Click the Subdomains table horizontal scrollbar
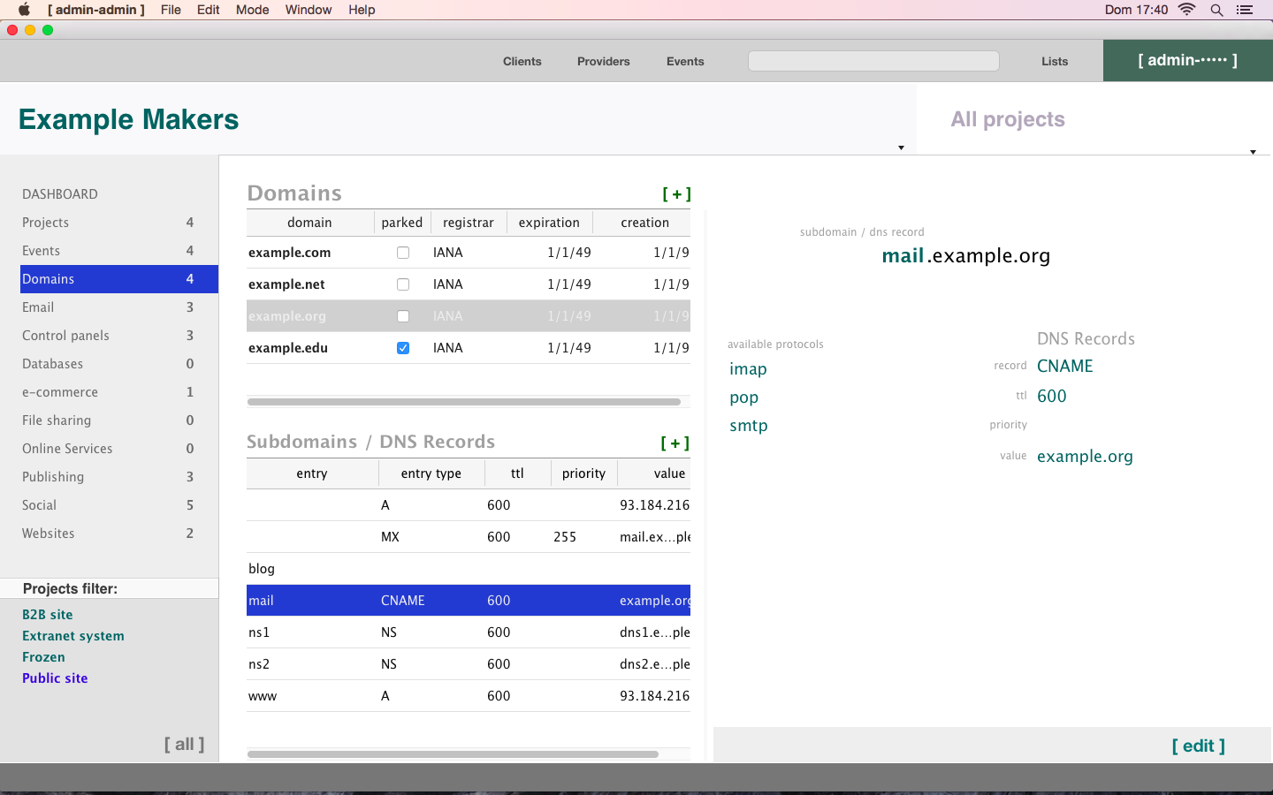This screenshot has width=1273, height=795. [x=453, y=754]
